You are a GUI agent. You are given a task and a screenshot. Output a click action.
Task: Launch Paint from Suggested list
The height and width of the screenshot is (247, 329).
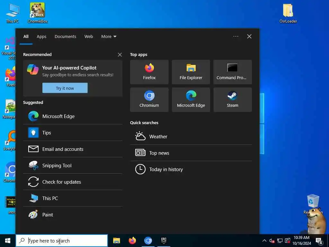[73, 215]
